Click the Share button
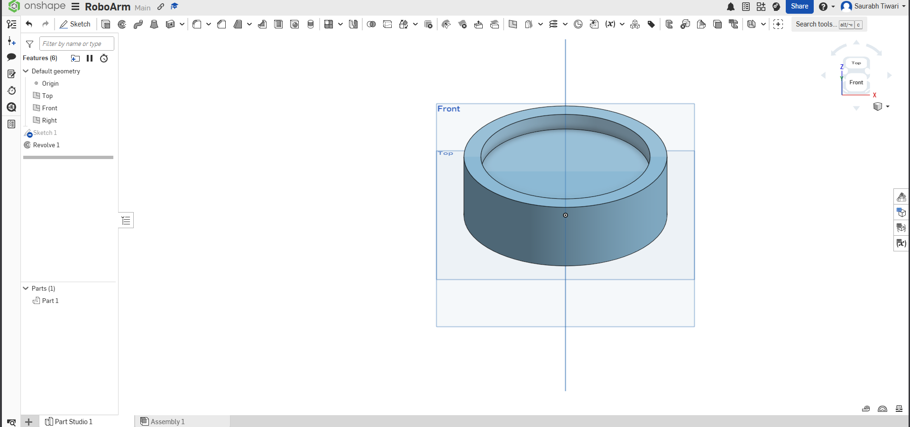The width and height of the screenshot is (910, 427). tap(800, 7)
